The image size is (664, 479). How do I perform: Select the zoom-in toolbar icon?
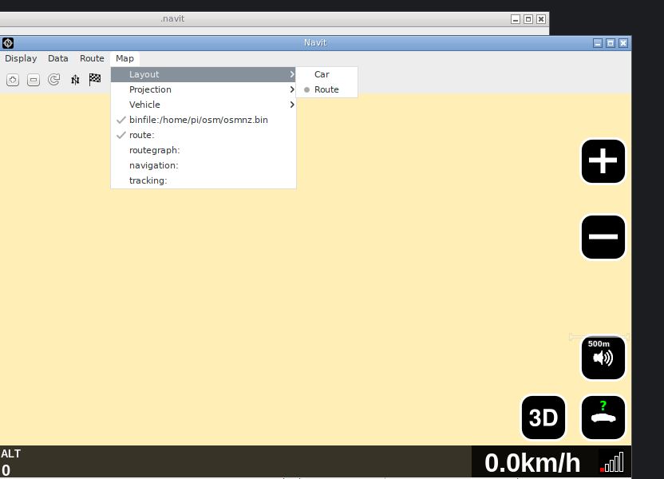coord(12,79)
